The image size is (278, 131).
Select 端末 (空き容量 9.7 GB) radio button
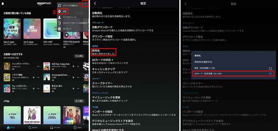270,68
